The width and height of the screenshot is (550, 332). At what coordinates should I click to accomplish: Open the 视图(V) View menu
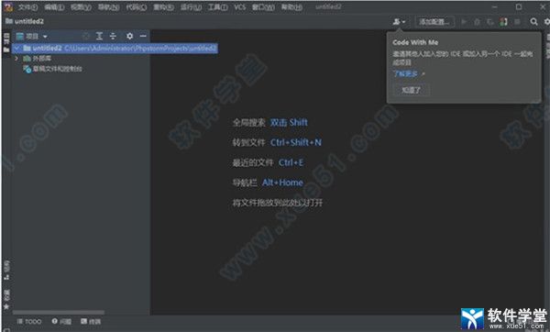(81, 7)
